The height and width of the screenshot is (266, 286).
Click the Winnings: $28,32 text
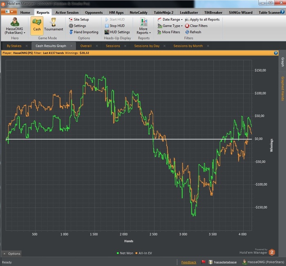(x=77, y=53)
